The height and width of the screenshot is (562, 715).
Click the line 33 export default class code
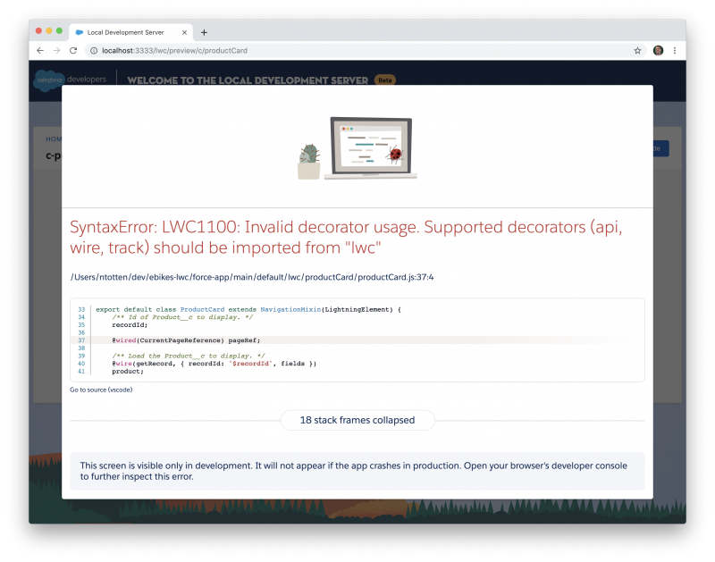[x=248, y=309]
